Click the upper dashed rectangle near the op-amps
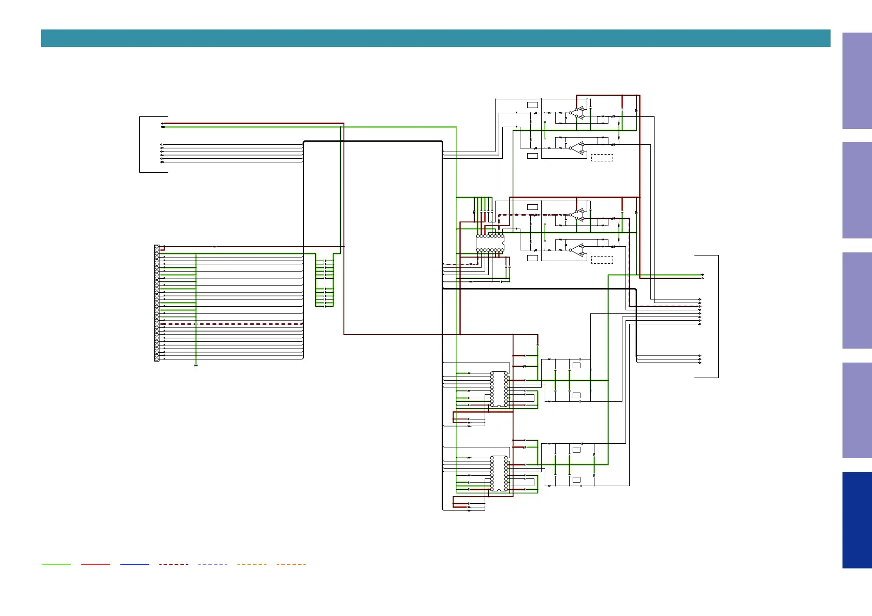The image size is (872, 616). coord(602,158)
